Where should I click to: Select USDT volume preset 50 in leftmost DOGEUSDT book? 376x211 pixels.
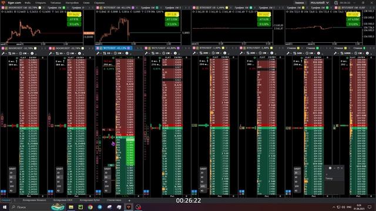[x=12, y=182]
